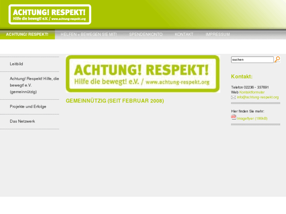The width and height of the screenshot is (286, 214).
Task: Open the ACHTUNG! RESPEKT! nav tab
Action: (27, 34)
